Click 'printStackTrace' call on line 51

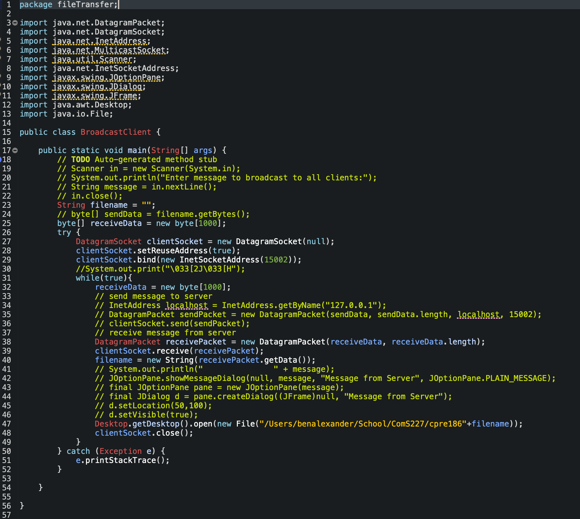121,460
